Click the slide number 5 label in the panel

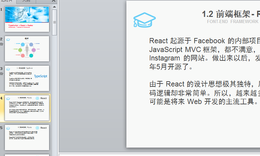pyautogui.click(x=1, y=128)
